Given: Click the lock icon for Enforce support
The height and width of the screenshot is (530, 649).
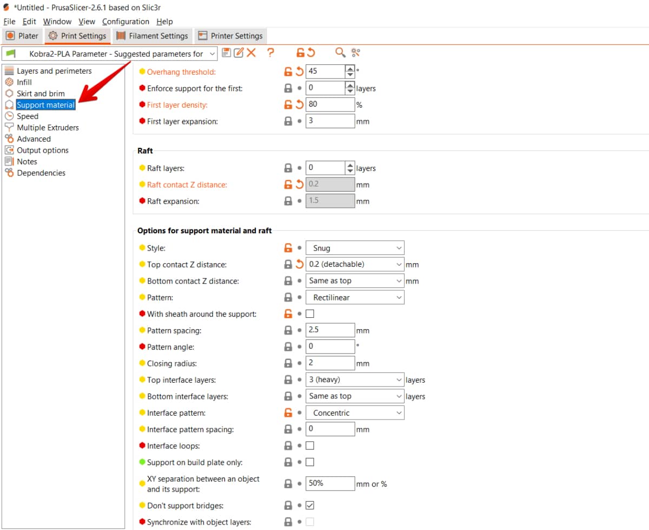Looking at the screenshot, I should pyautogui.click(x=288, y=88).
